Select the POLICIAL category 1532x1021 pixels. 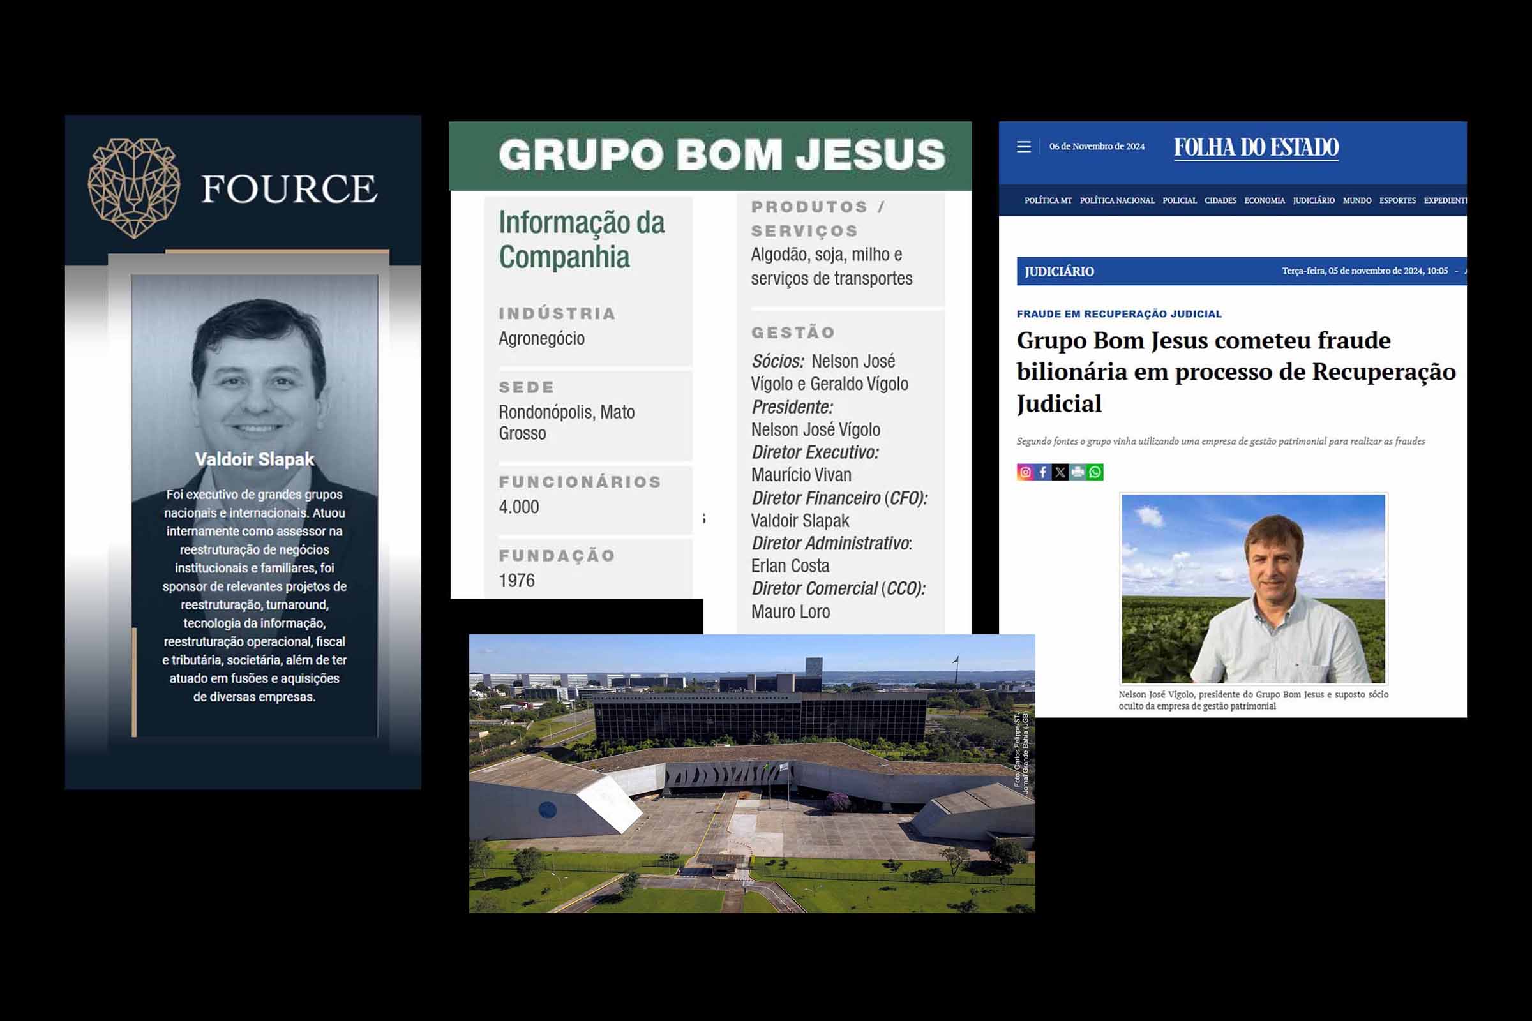[x=1180, y=201]
